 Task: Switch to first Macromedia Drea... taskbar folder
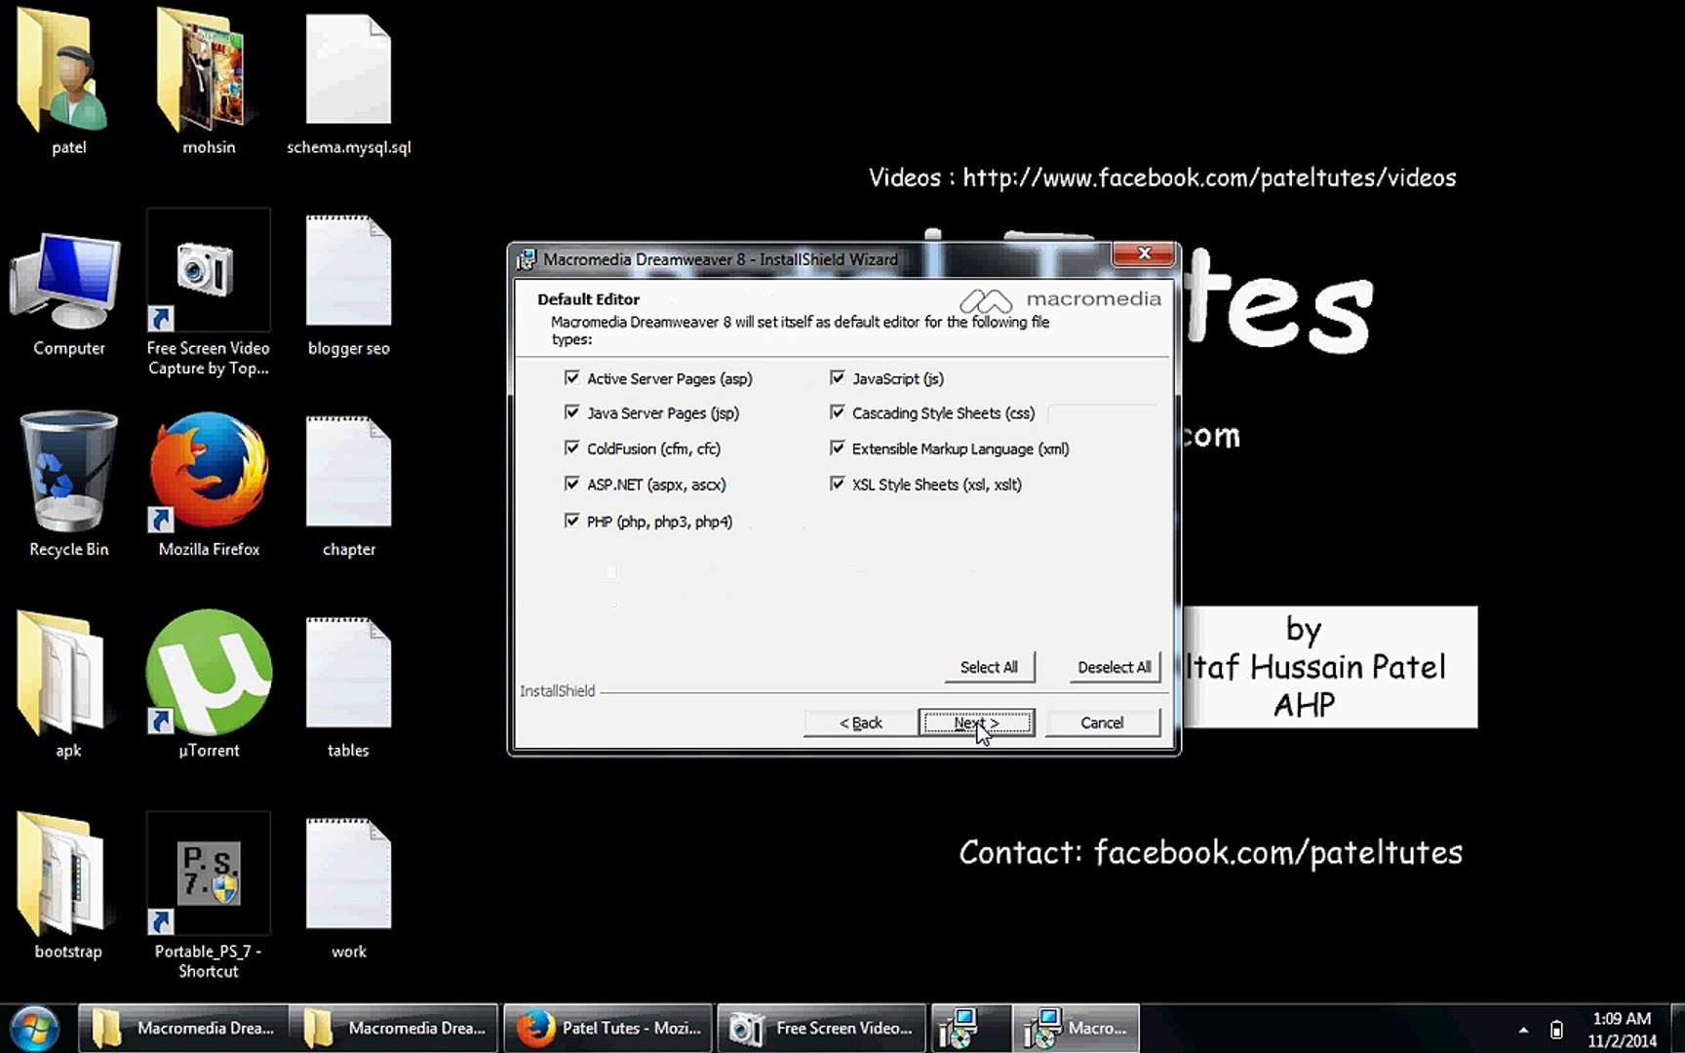pos(183,1029)
